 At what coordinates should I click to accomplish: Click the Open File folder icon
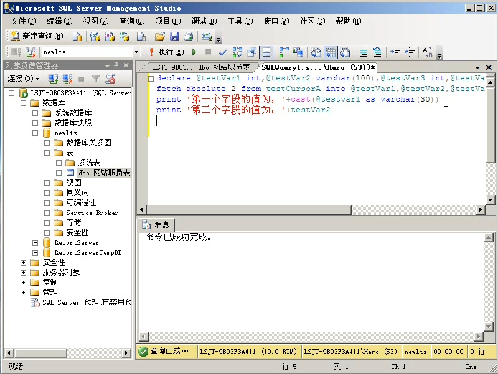160,36
